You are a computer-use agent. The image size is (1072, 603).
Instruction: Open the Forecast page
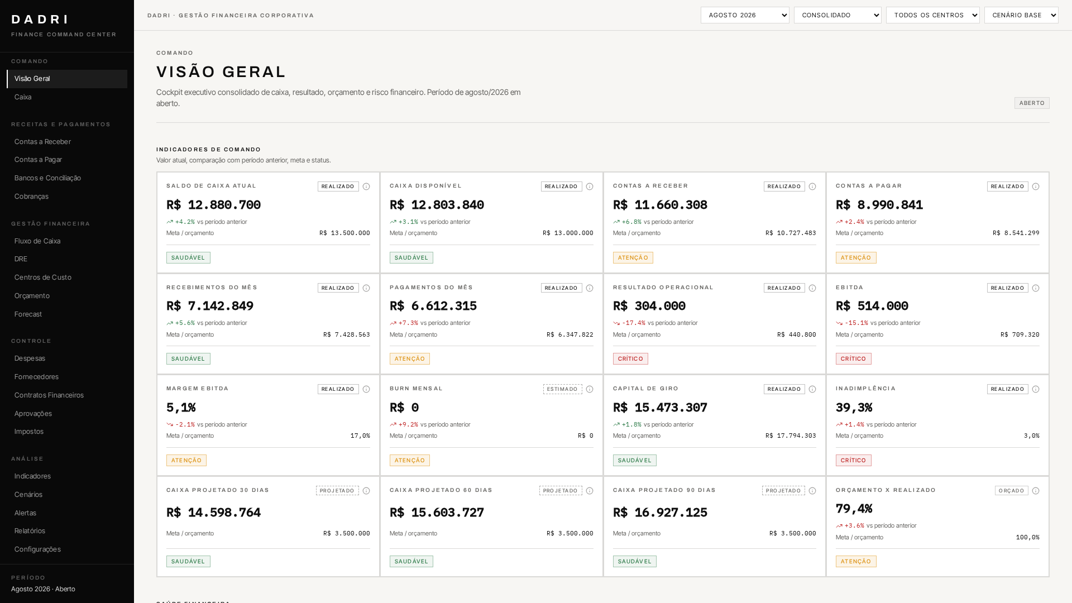(67, 314)
